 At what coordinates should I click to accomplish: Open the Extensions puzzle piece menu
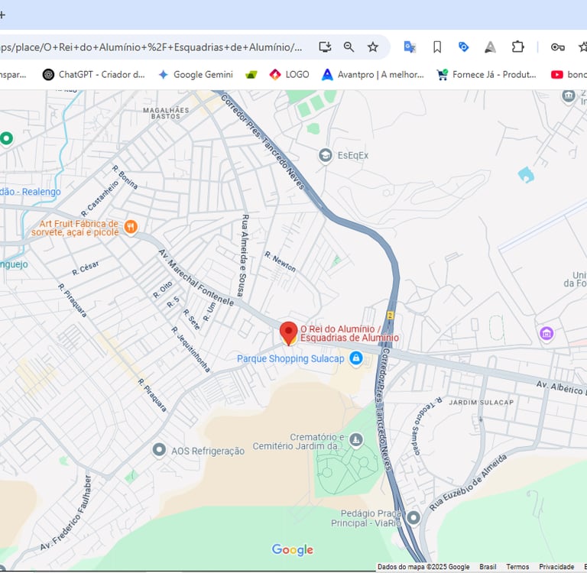click(517, 47)
